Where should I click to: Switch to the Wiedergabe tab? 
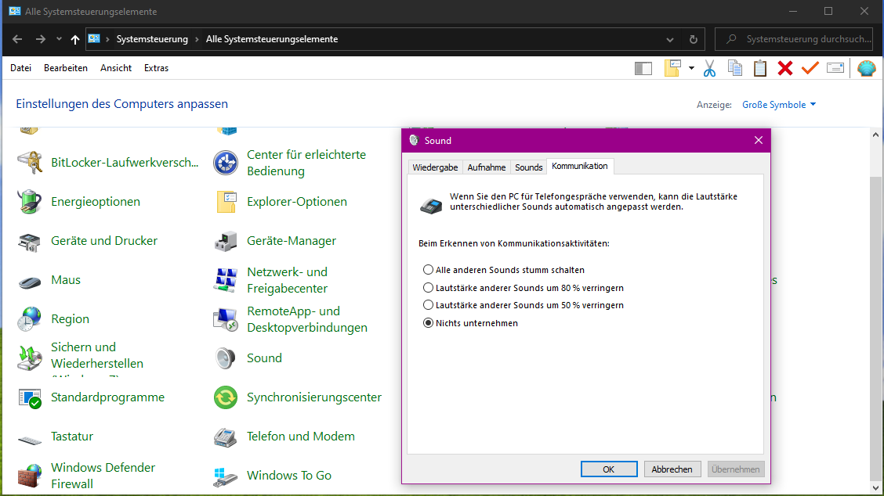[435, 167]
